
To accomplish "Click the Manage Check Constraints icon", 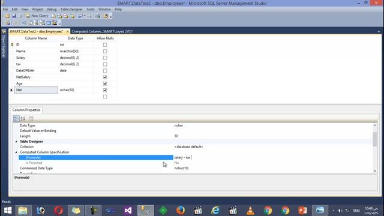I will tap(49, 23).
